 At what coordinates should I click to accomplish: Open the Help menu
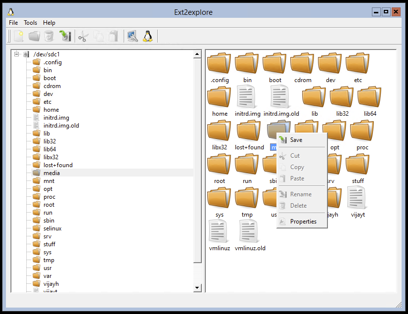[49, 23]
